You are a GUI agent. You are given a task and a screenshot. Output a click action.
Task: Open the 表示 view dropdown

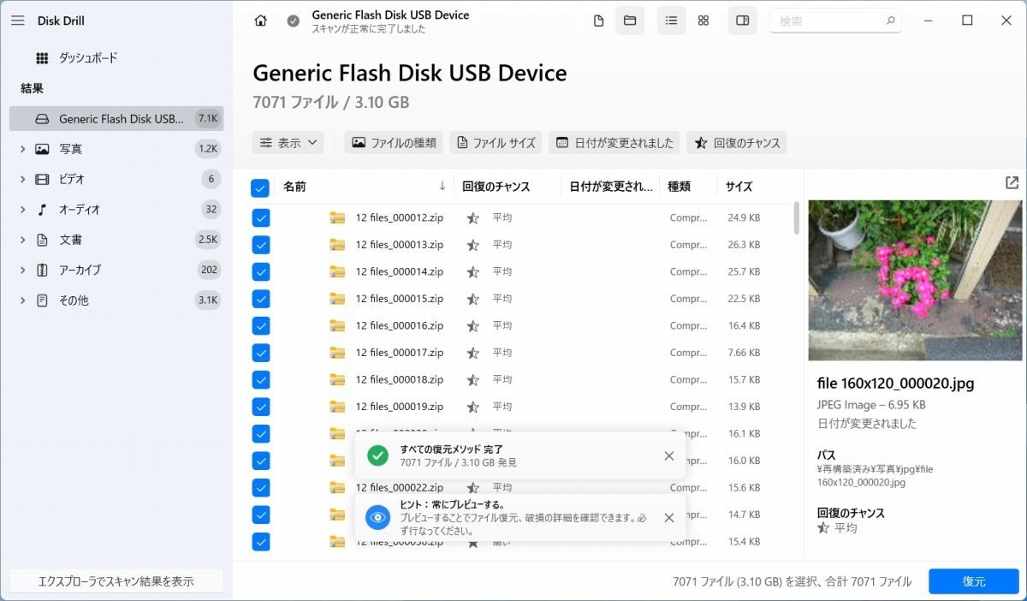point(288,143)
